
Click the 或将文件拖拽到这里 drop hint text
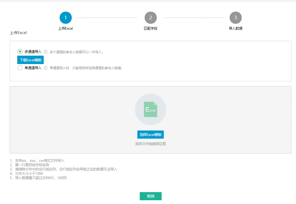point(151,144)
